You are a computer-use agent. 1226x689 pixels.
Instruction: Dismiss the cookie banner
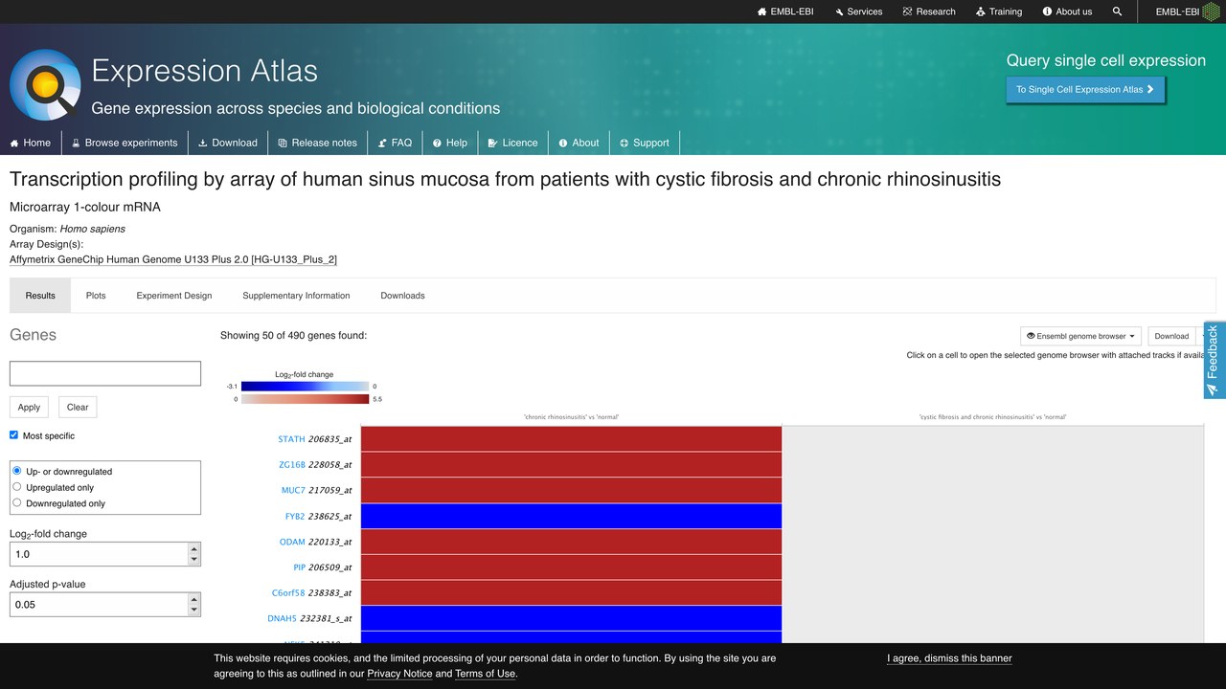pos(949,658)
